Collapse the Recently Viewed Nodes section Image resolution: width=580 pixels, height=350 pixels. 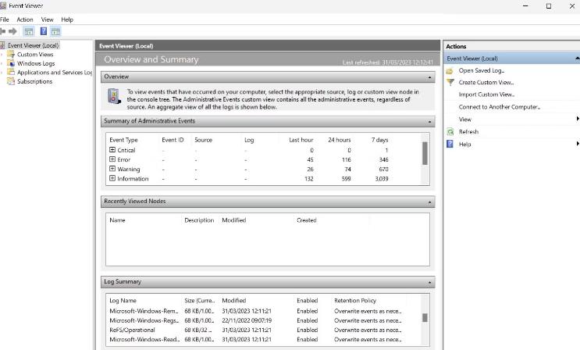[429, 202]
